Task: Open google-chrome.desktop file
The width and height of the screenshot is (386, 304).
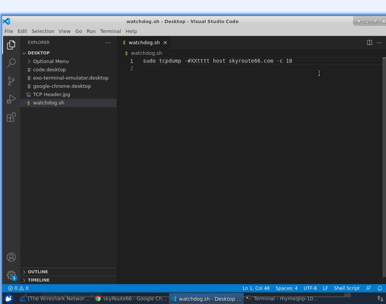Action: coord(69,86)
